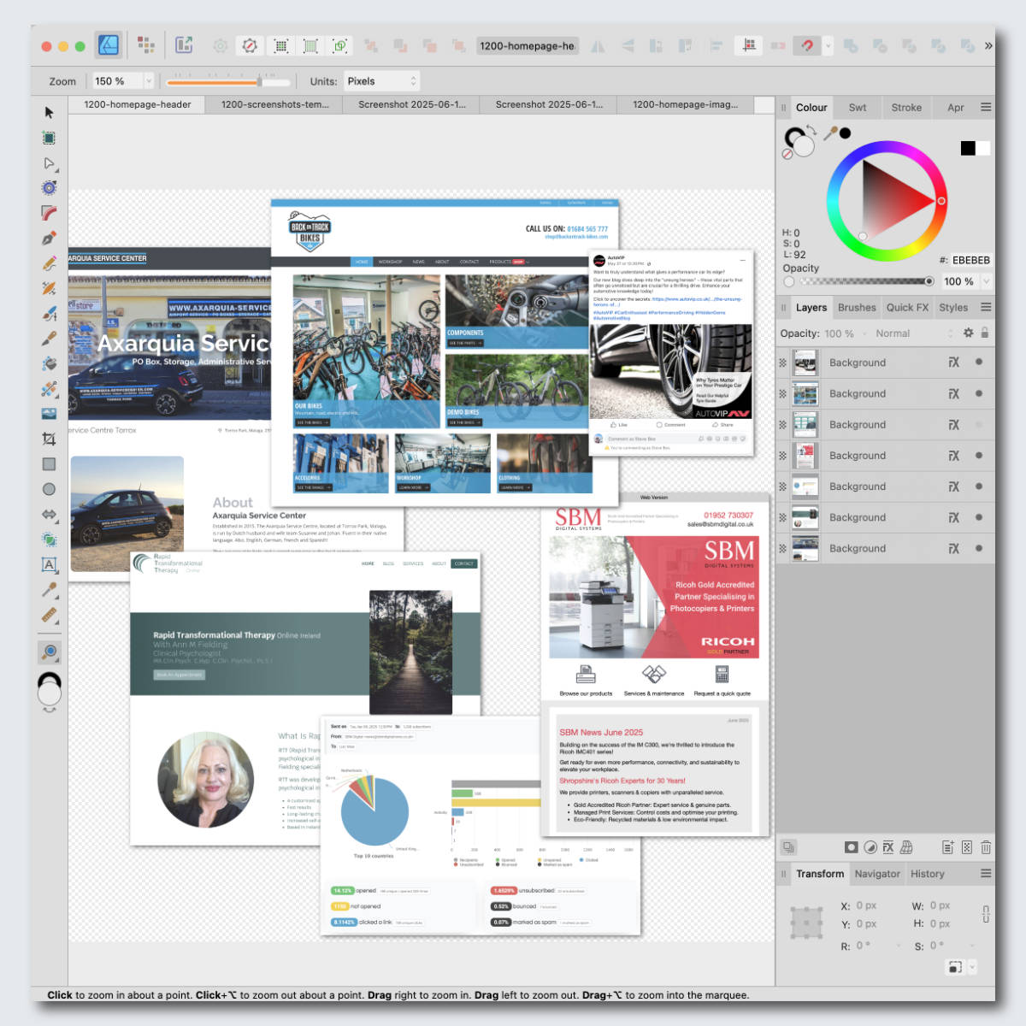The height and width of the screenshot is (1026, 1026).
Task: Open the Normal blend mode dropdown
Action: tap(913, 333)
